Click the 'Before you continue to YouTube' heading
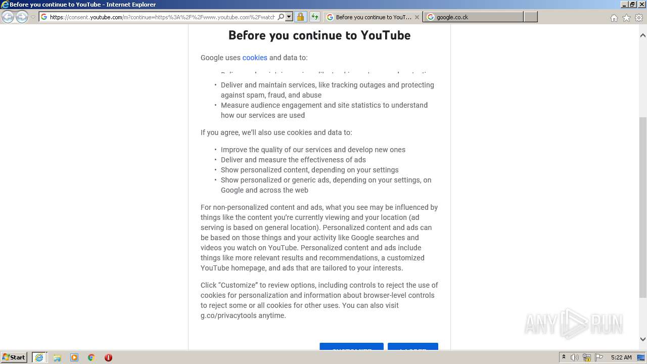This screenshot has height=364, width=647. click(319, 35)
